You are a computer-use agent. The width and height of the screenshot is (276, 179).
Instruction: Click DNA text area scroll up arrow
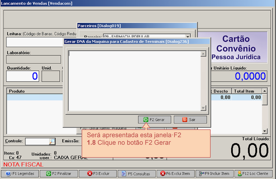click(x=203, y=54)
